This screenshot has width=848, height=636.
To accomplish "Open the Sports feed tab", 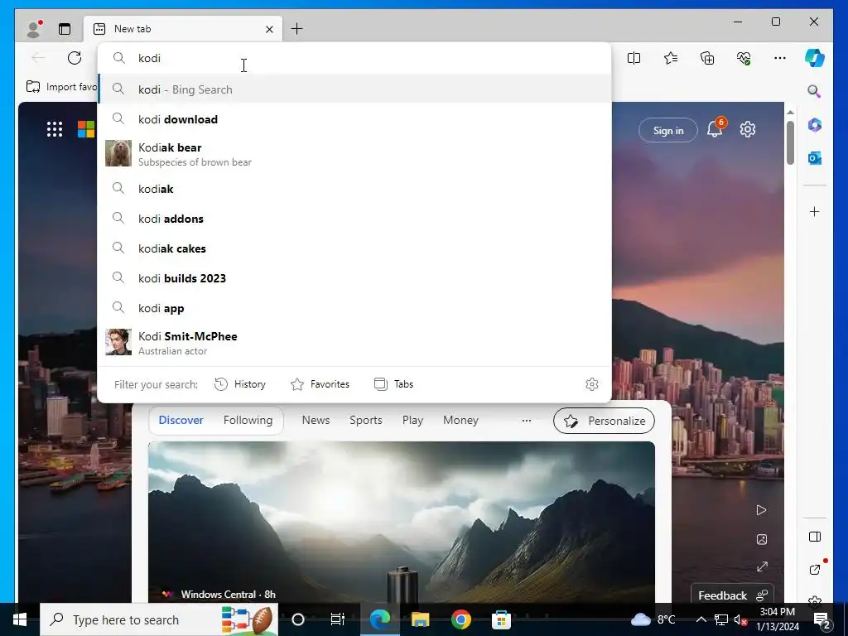I will tap(365, 420).
